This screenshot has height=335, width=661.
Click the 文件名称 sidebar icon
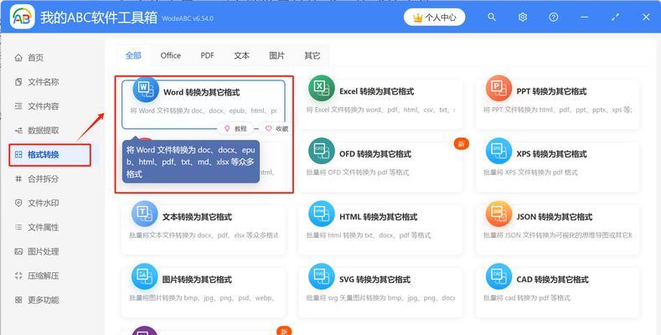tap(18, 82)
